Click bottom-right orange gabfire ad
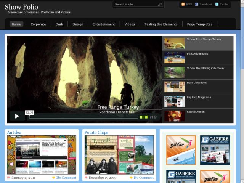244x183 pixels. point(215,177)
